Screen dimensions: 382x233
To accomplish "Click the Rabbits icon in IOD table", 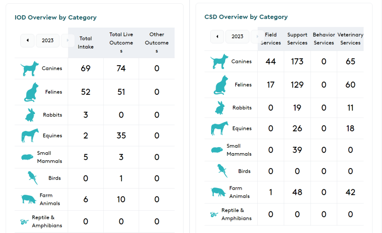I will (x=30, y=115).
